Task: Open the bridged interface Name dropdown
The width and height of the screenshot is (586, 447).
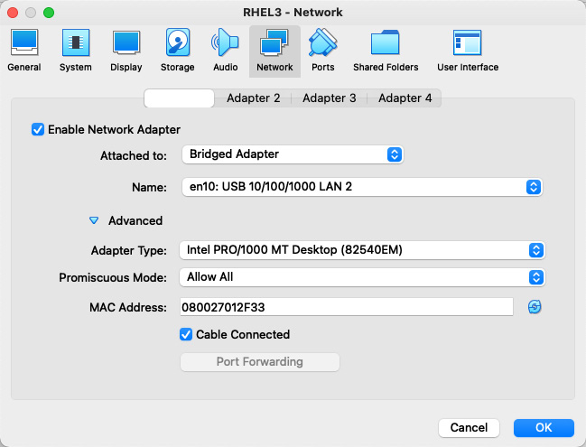Action: coord(362,187)
